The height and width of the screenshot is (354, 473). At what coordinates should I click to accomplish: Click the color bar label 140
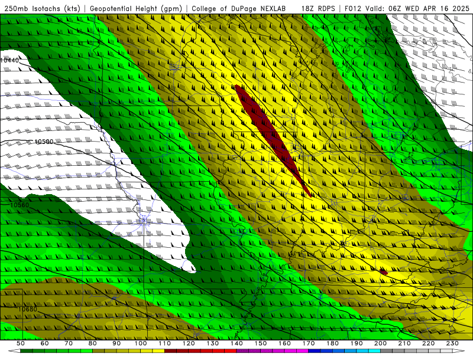tap(237, 343)
